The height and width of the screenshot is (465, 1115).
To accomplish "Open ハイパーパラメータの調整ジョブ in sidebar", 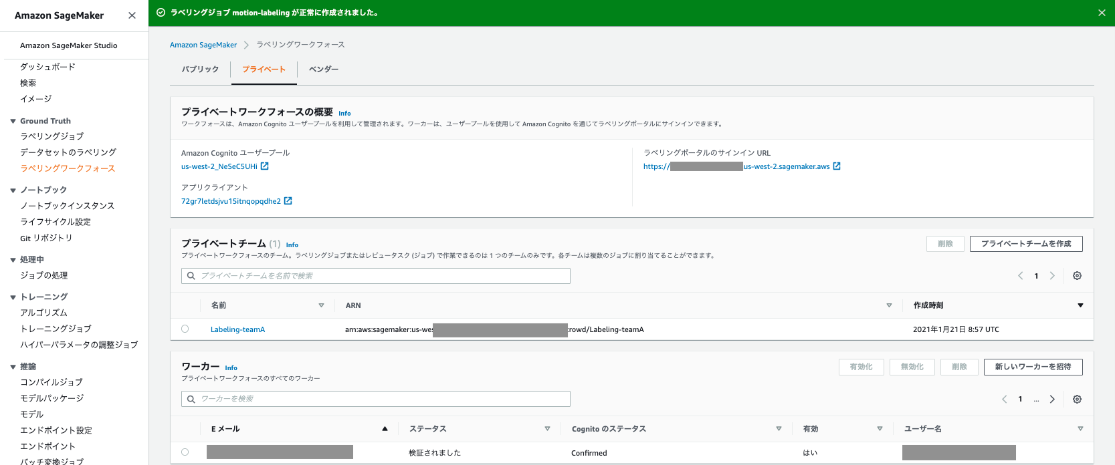I will 79,345.
